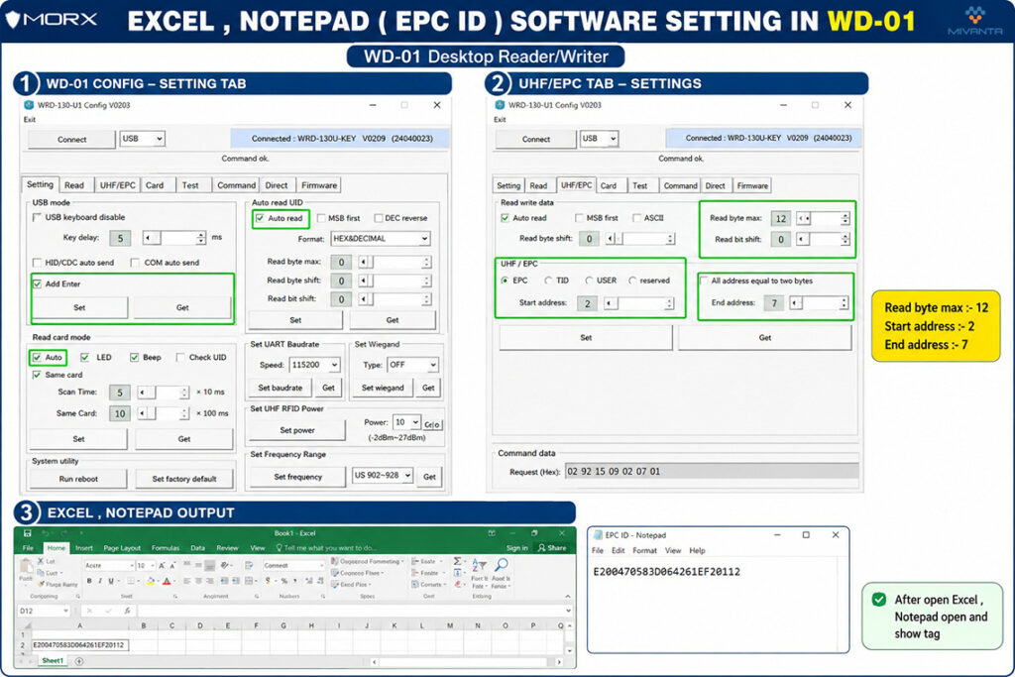Open USB port dropdown in the UHF/EPC settings window
Screen dimensions: 1015x677
tap(599, 138)
